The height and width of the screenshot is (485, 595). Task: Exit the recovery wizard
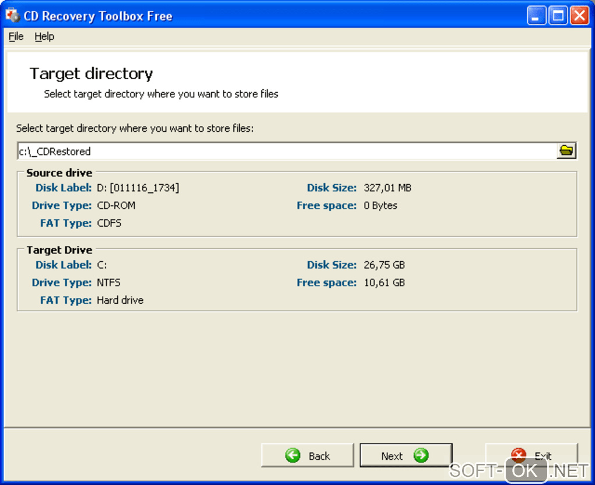[x=531, y=455]
